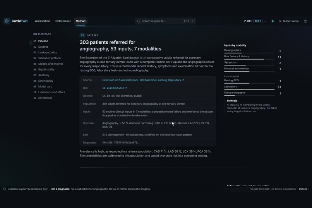The image size is (312, 208).
Task: Click the Ctrl K shortcut hint
Action: (189, 21)
